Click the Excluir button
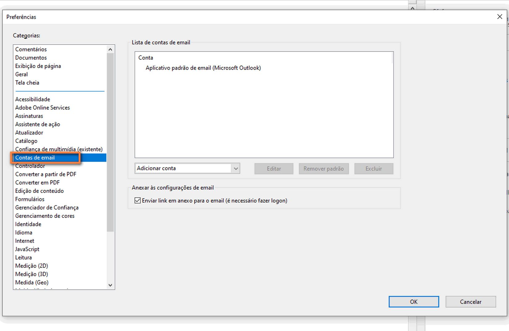Image resolution: width=509 pixels, height=331 pixels. click(x=374, y=169)
